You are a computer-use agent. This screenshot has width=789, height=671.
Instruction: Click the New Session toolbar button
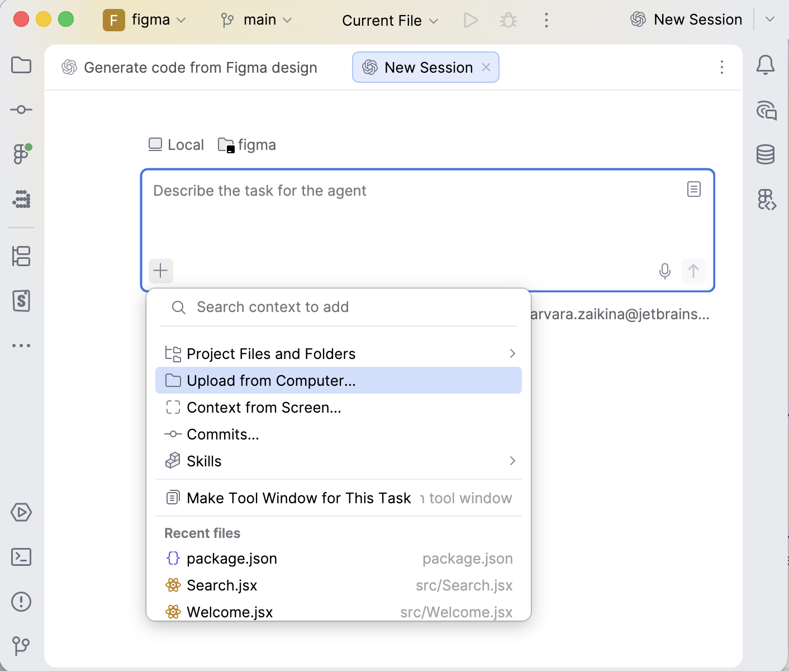click(686, 20)
